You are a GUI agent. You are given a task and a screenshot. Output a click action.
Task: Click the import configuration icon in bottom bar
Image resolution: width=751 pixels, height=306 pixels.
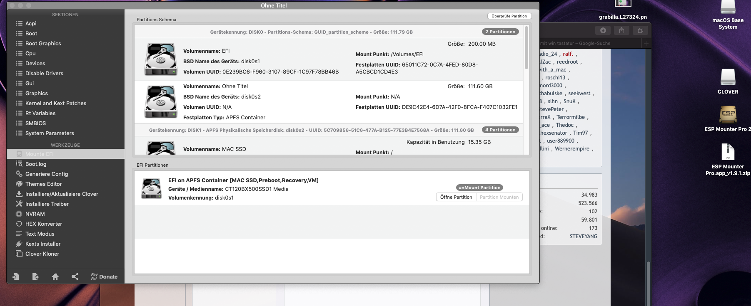coord(16,276)
